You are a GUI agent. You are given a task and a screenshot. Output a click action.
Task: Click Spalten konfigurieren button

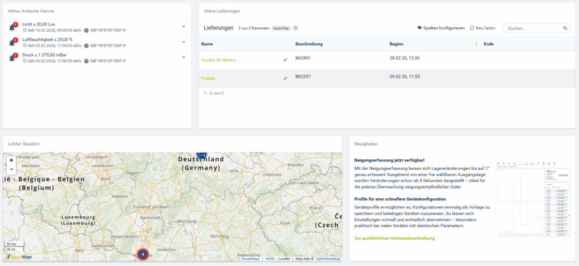click(x=441, y=28)
